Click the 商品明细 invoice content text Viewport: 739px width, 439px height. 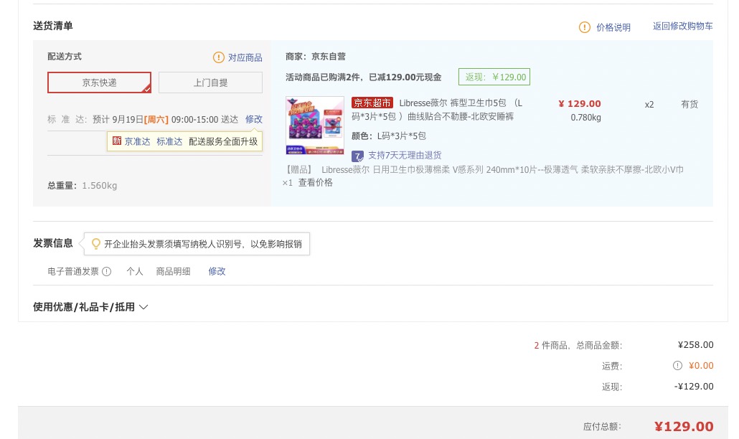(173, 271)
